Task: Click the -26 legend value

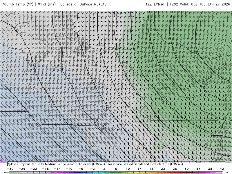Action: click(22, 169)
